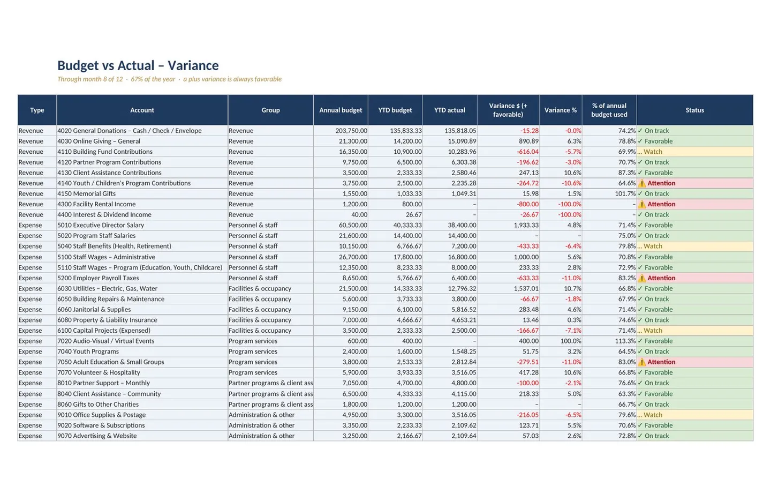Click the 'Budget vs Actual – Variance' title
Screen dimensions: 771x501
(138, 65)
